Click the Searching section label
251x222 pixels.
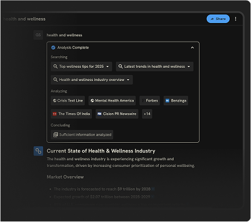coord(59,57)
